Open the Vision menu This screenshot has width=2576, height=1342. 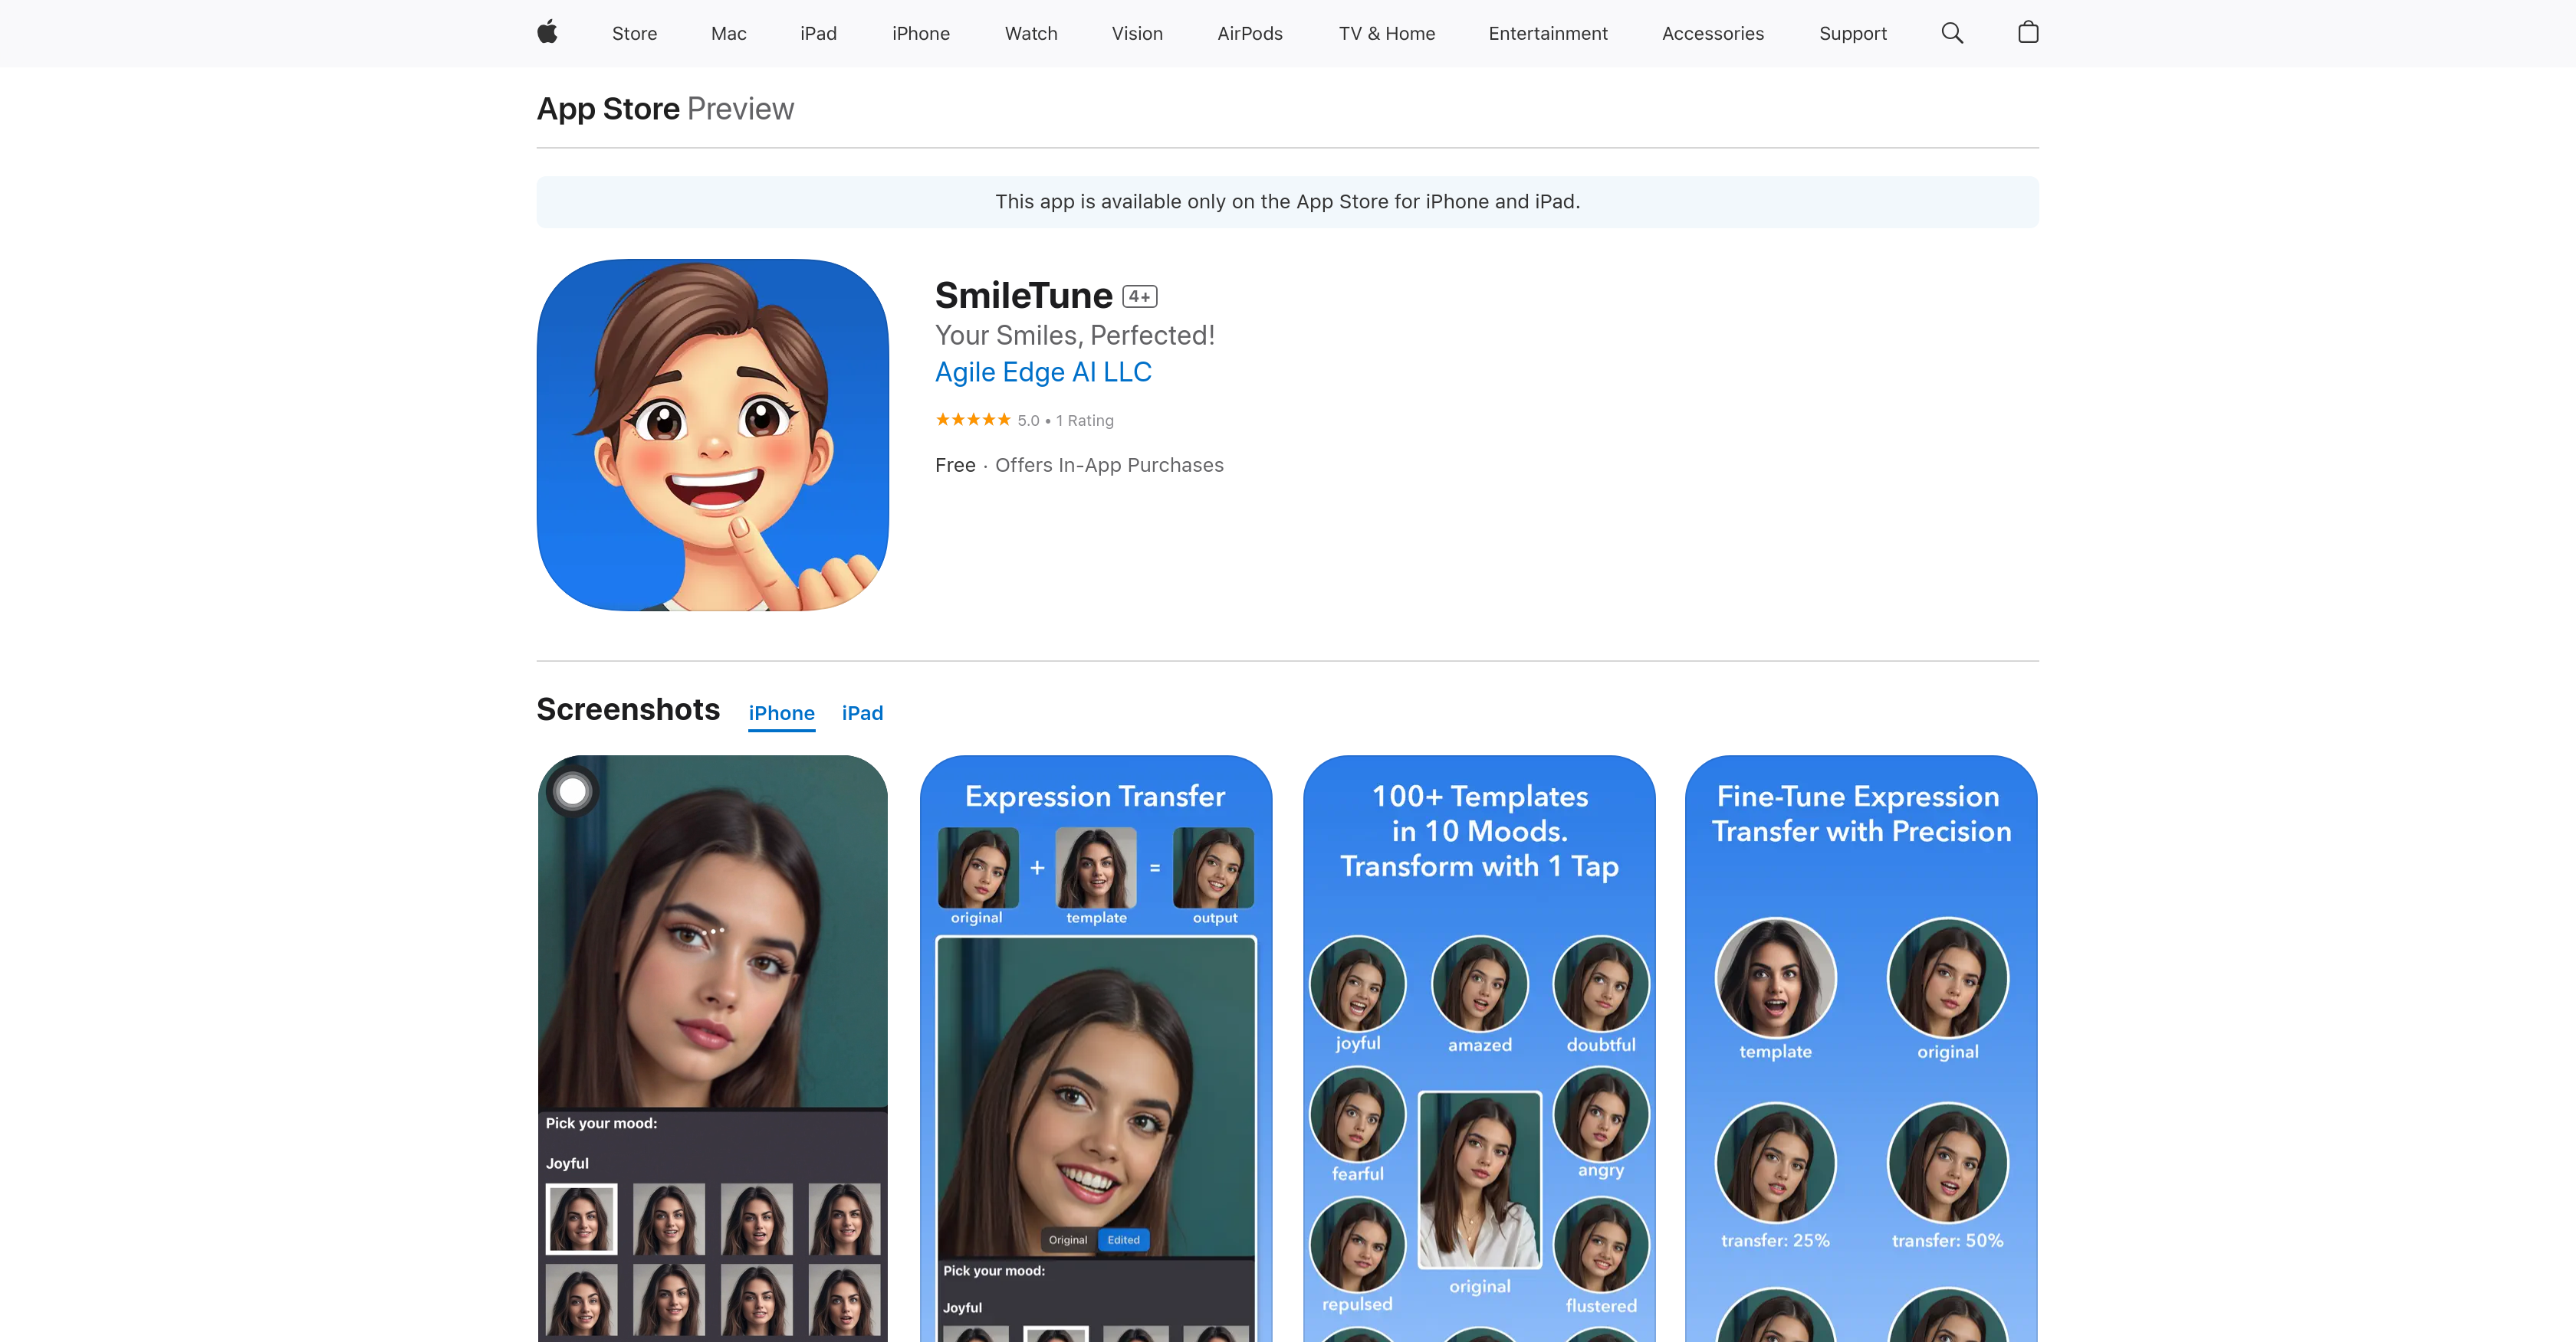pos(1136,33)
